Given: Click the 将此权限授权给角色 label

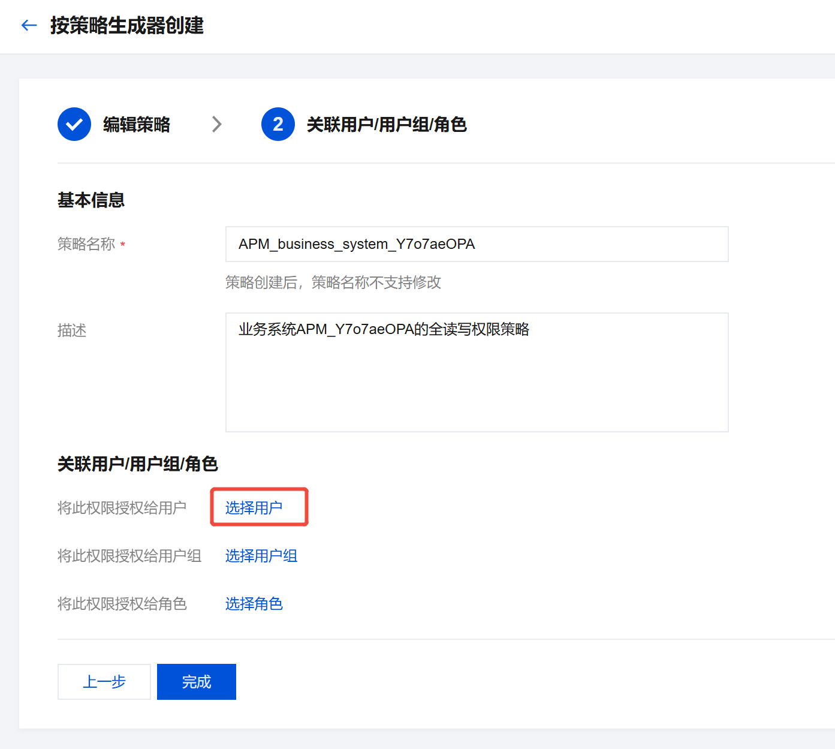Looking at the screenshot, I should coord(122,604).
